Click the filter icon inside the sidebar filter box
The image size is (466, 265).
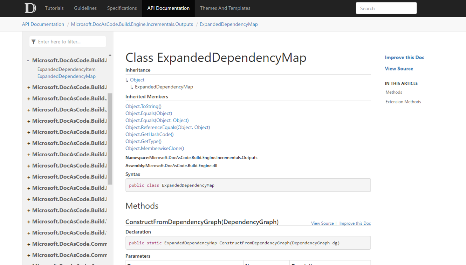click(x=33, y=41)
